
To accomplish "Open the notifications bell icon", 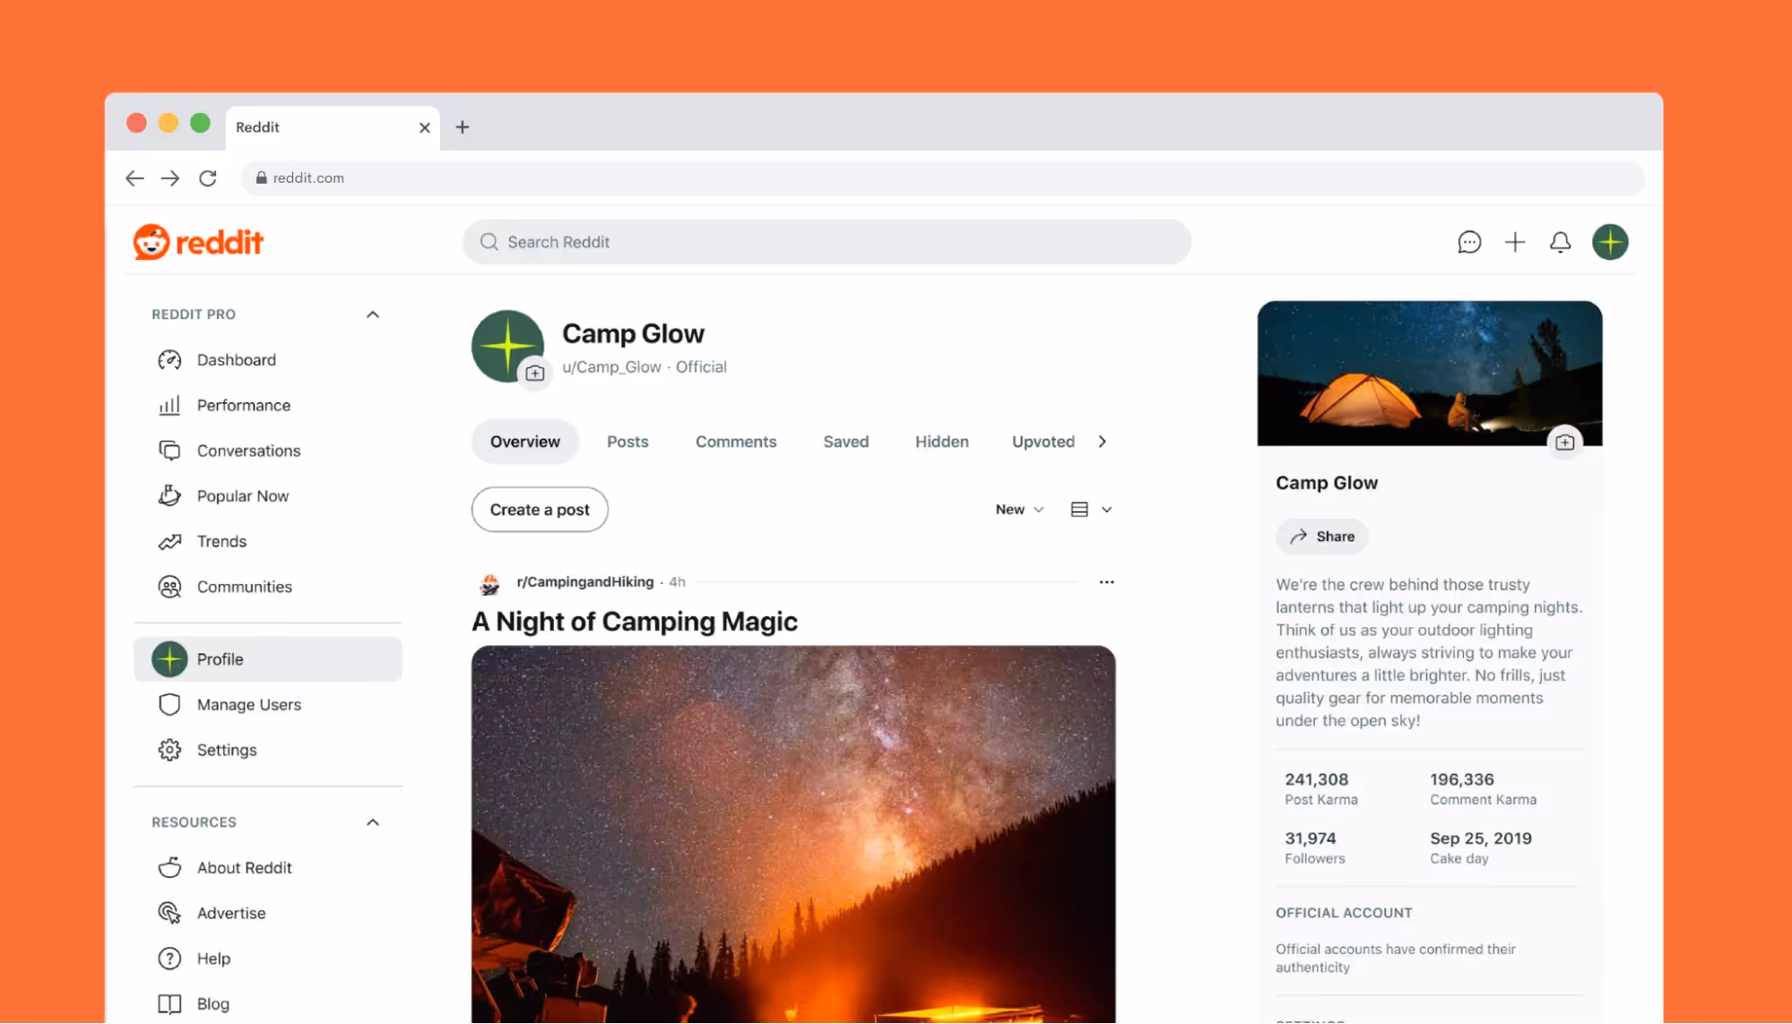I will point(1560,242).
